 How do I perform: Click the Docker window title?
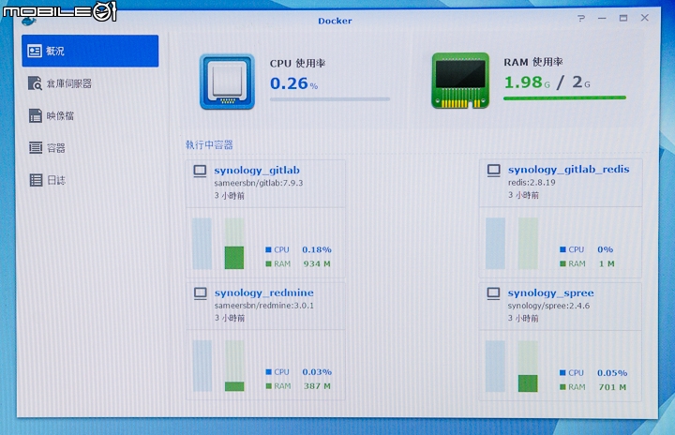tap(335, 21)
